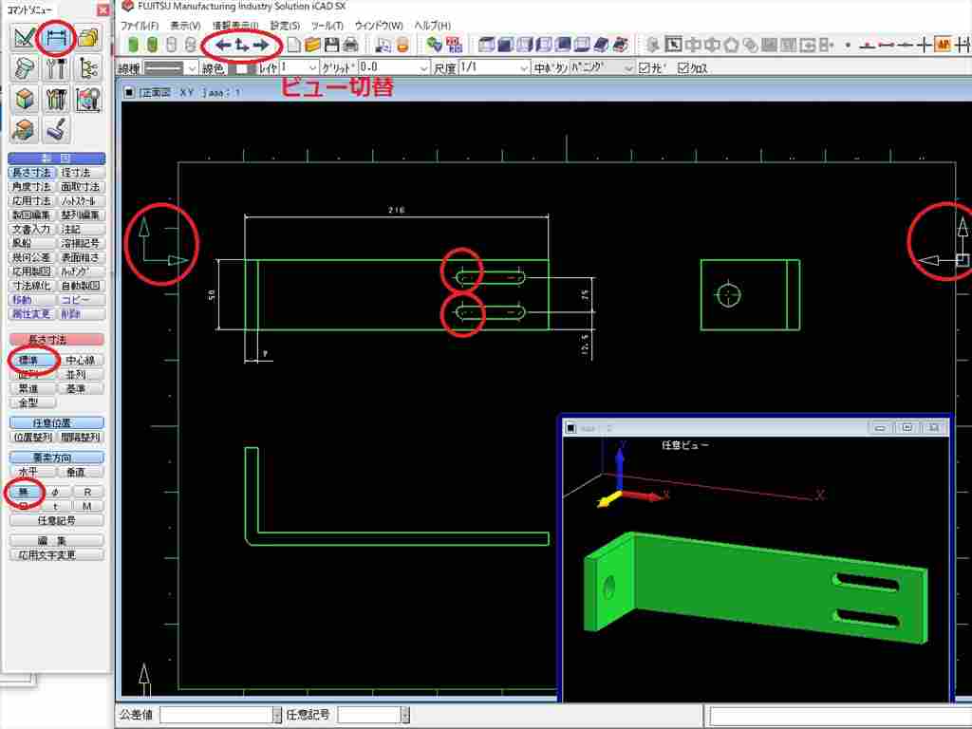The width and height of the screenshot is (972, 729).
Task: Click the first green cylinder toolbar icon
Action: click(133, 45)
